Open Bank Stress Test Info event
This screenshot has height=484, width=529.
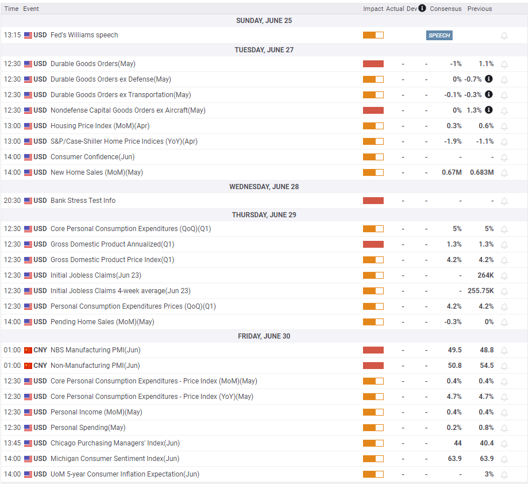click(83, 201)
